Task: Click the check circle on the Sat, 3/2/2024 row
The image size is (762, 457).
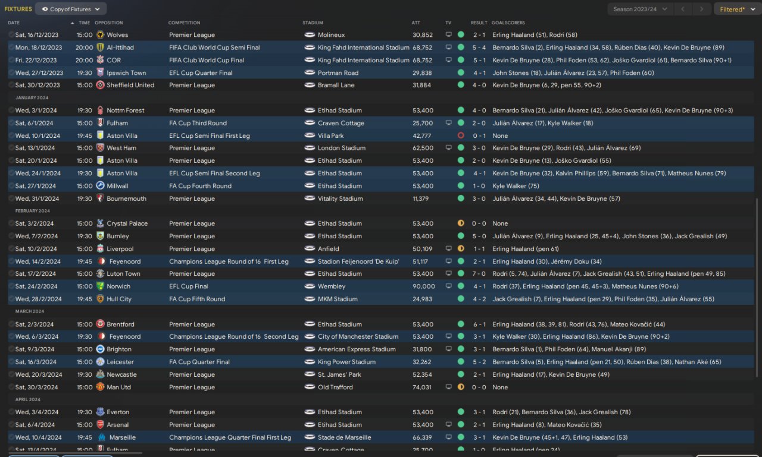Action: click(11, 223)
